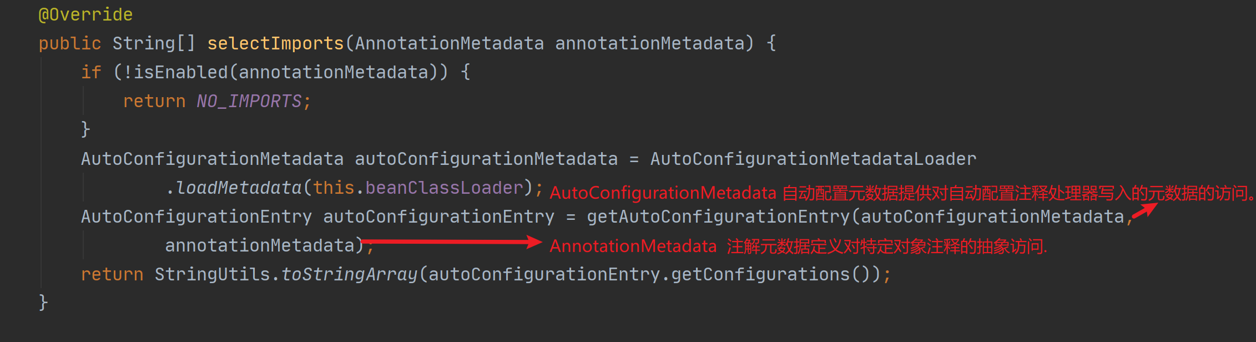Click the annotationMetadata argument before the semicolon
The width and height of the screenshot is (1256, 342).
tap(260, 245)
